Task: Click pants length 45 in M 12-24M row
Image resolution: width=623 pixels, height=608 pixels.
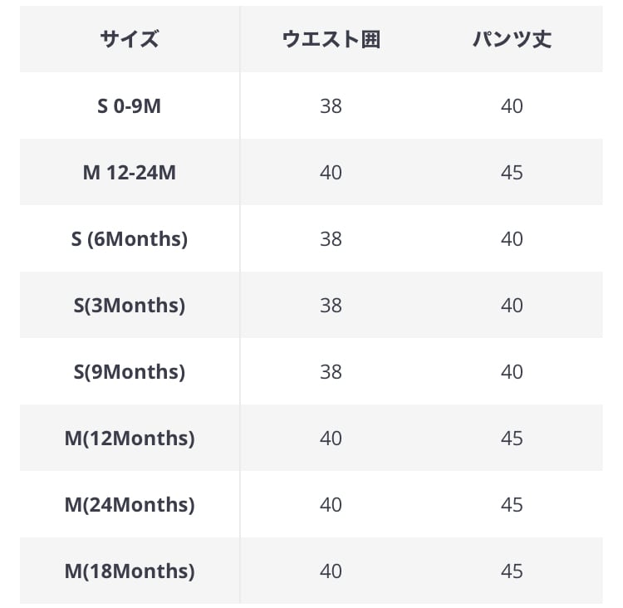Action: (512, 173)
